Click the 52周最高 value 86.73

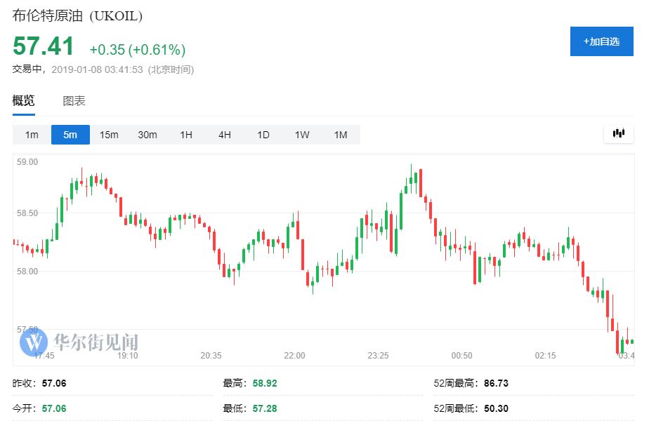point(496,383)
